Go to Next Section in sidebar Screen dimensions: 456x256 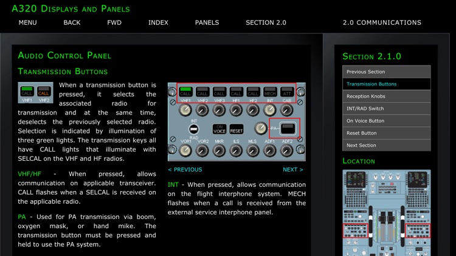387,145
